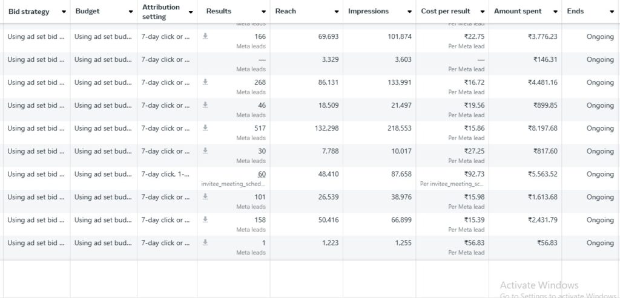Open the Amount spent column dropdown arrow

(x=555, y=12)
